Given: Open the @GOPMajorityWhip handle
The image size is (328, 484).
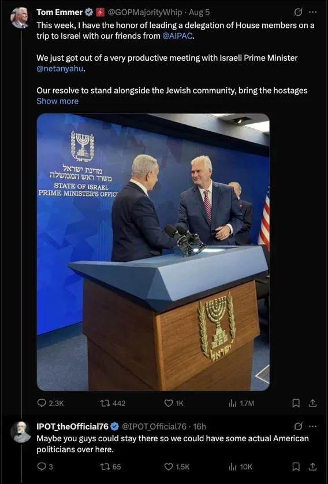Looking at the screenshot, I should click(x=144, y=12).
